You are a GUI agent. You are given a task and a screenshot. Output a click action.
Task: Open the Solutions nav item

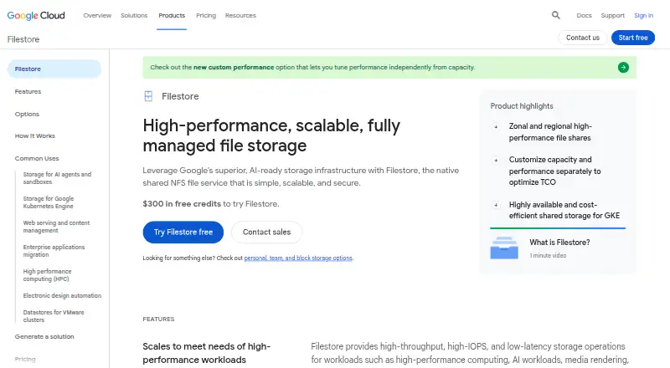pyautogui.click(x=134, y=15)
